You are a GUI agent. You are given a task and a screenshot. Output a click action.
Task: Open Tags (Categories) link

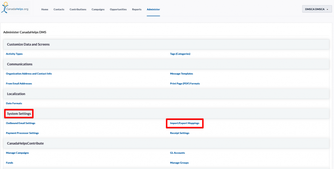(180, 54)
